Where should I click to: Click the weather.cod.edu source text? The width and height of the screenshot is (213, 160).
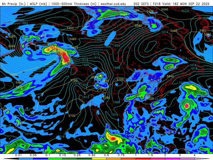[x=113, y=4]
